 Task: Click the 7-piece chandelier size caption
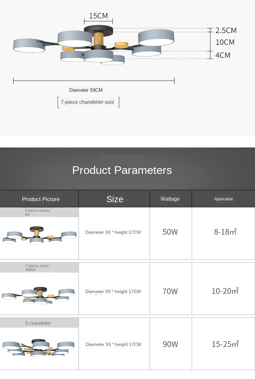click(x=87, y=102)
